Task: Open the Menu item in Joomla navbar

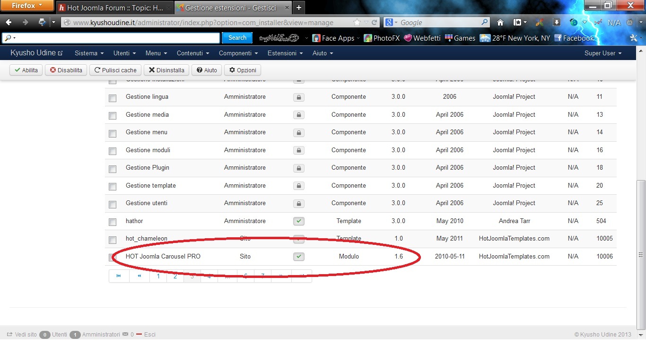Action: [x=156, y=53]
